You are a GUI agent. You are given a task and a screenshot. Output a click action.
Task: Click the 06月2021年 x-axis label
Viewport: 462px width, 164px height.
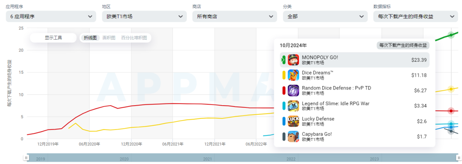click(x=173, y=144)
